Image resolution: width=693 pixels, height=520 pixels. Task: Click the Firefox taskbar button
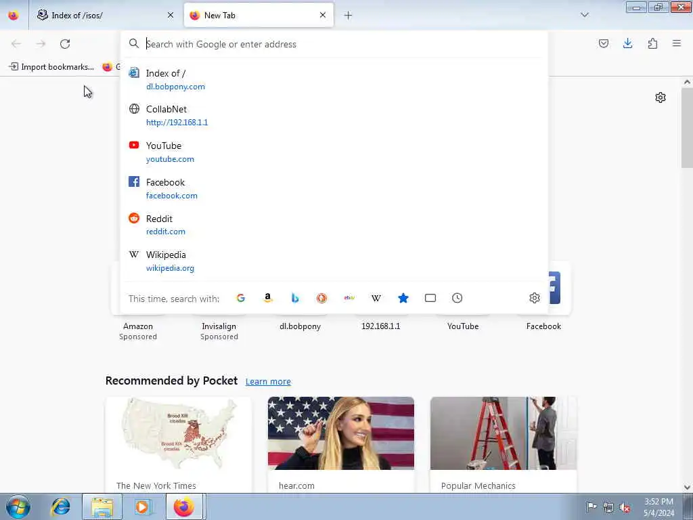pyautogui.click(x=185, y=506)
